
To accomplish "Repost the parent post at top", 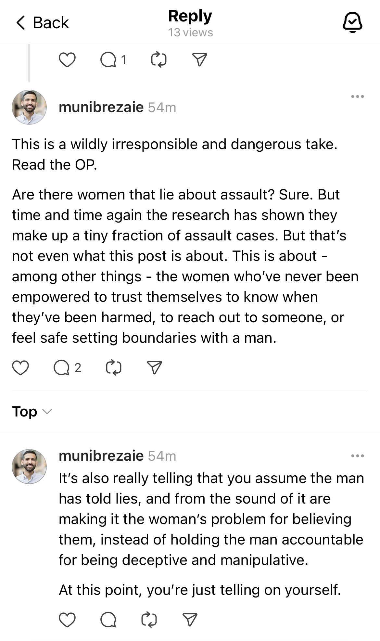I will coord(159,60).
